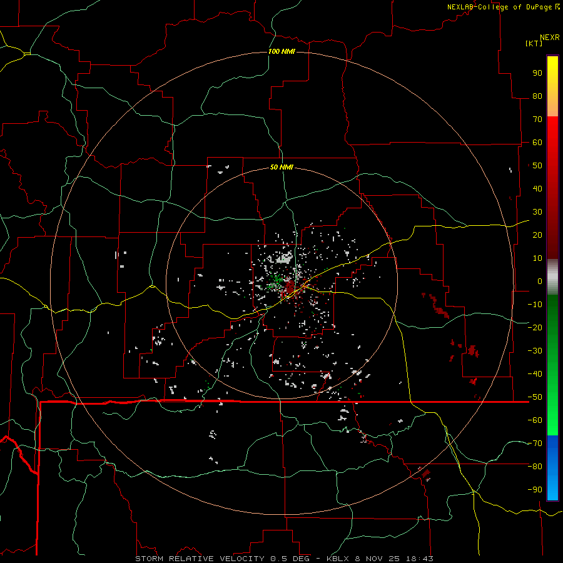Select the -30 value on the velocity scale
The image size is (563, 563).
click(535, 351)
